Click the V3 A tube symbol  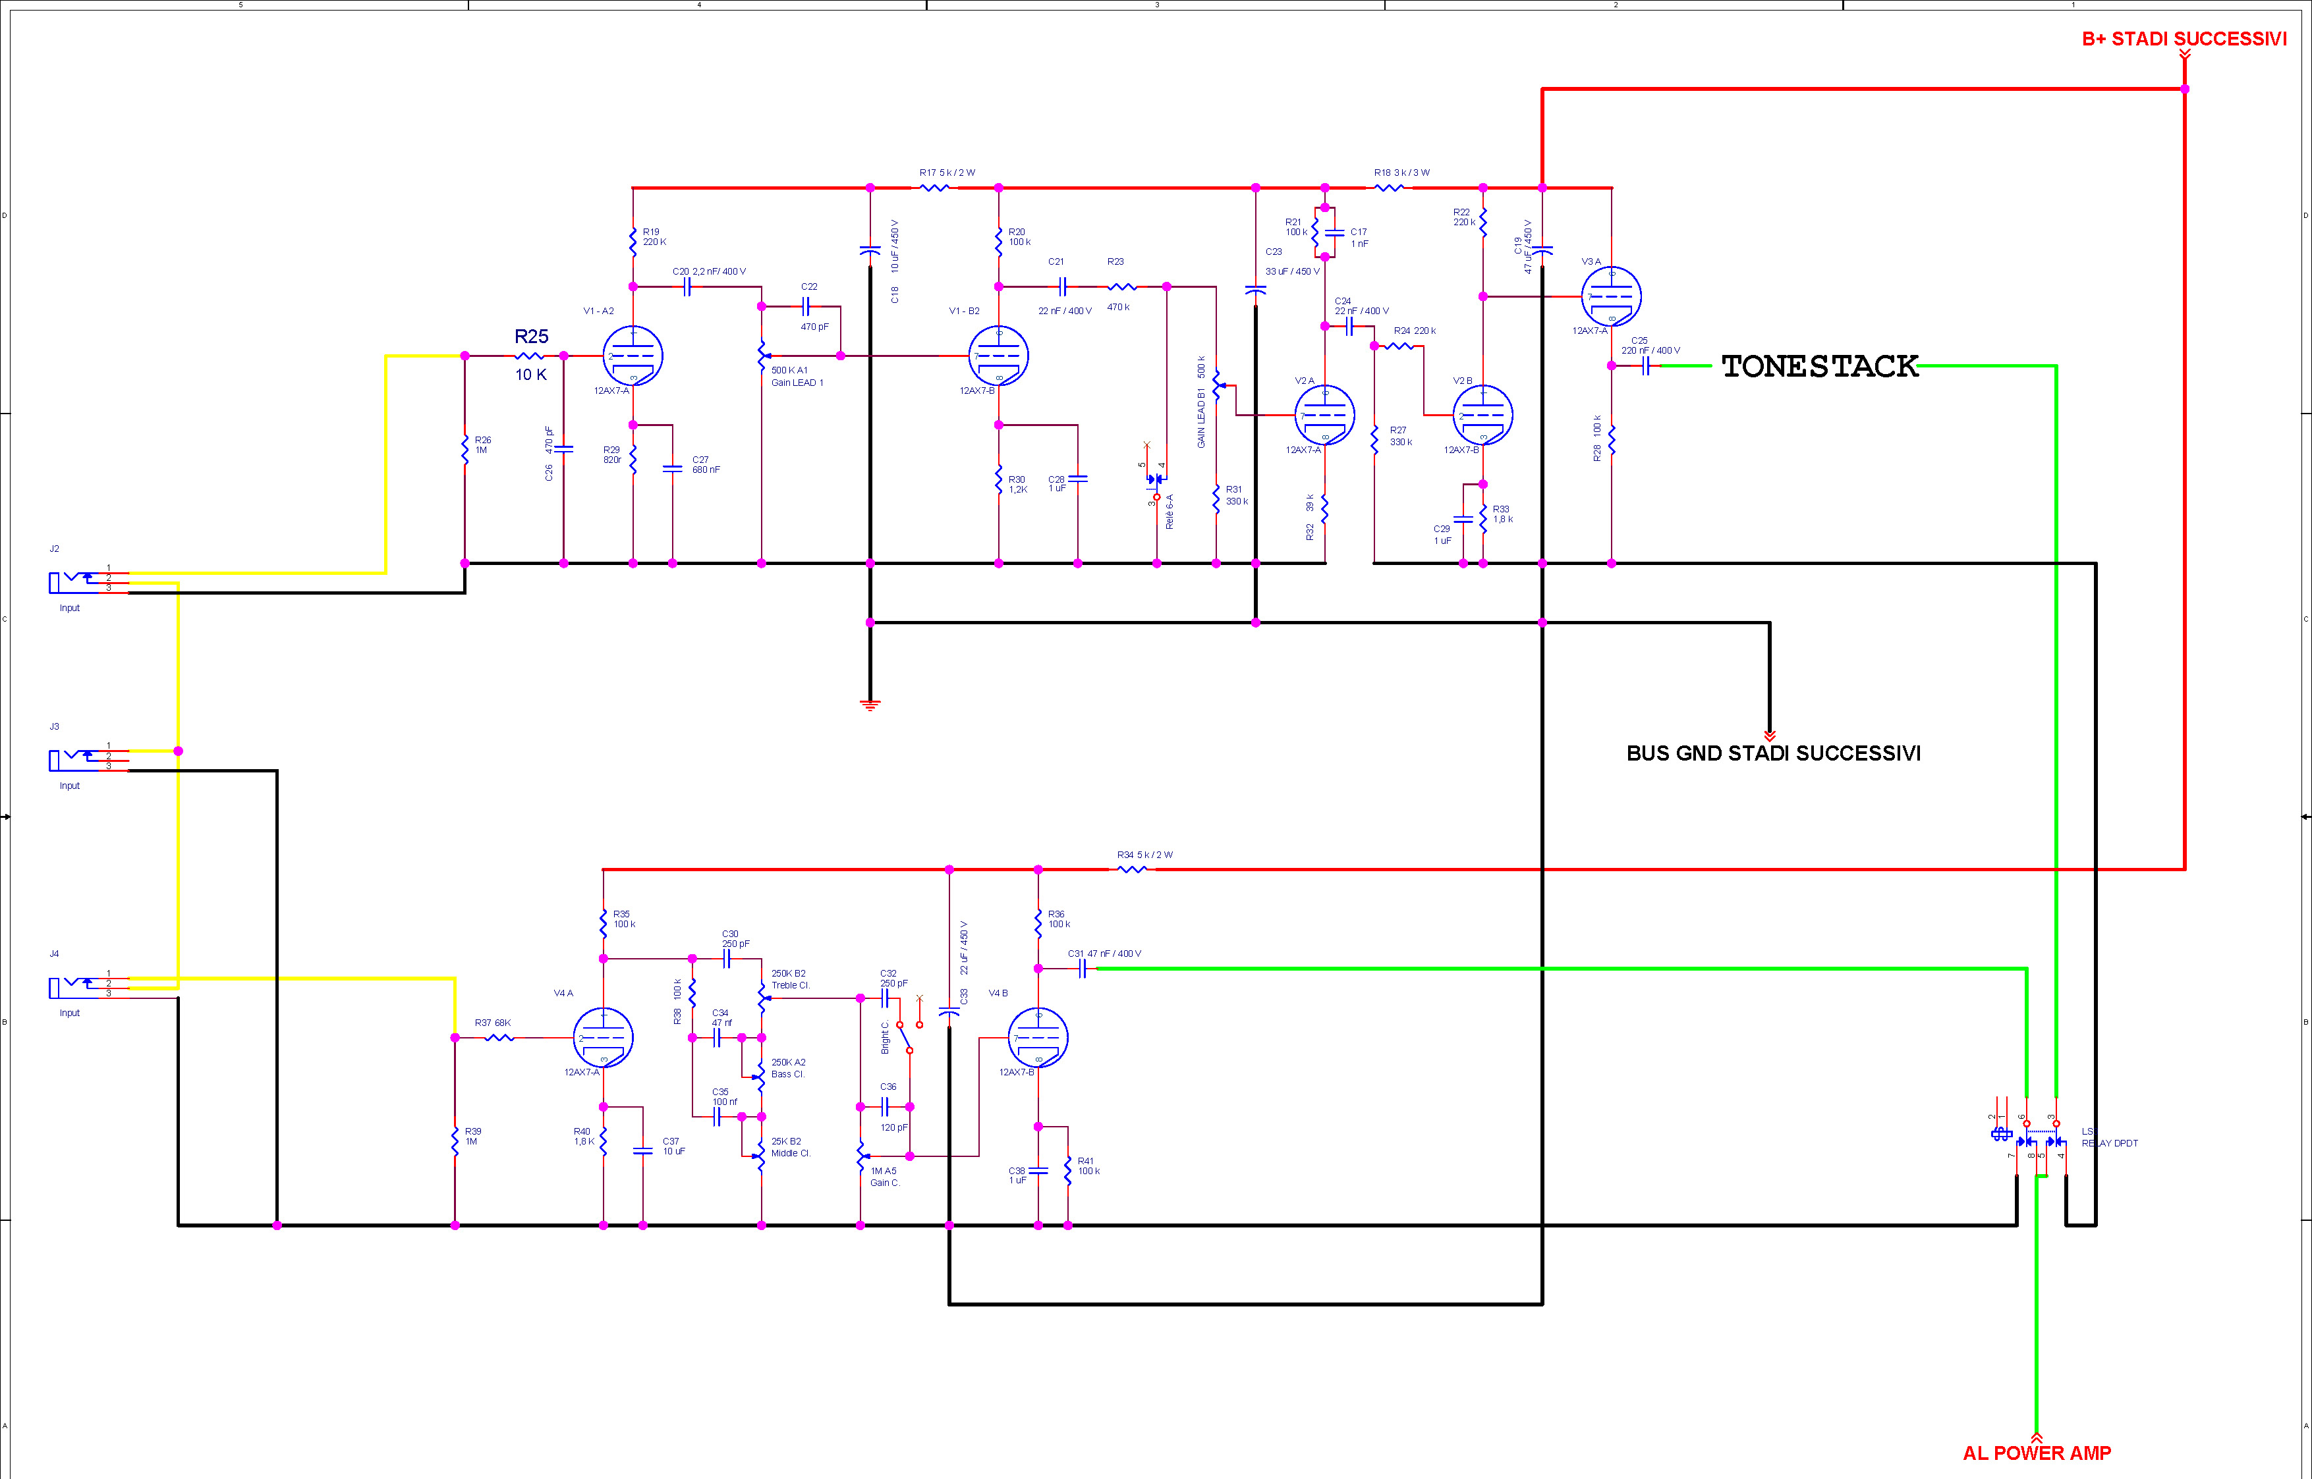1612,296
